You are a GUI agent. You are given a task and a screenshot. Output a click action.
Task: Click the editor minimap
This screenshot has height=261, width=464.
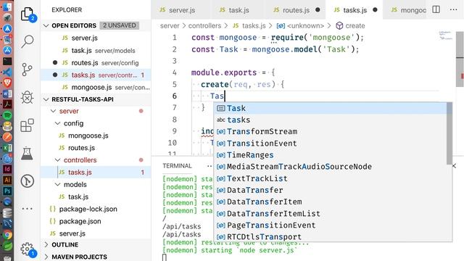[x=445, y=36]
